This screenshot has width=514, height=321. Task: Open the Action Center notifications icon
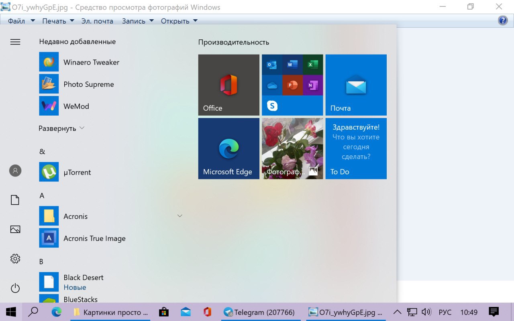point(494,312)
